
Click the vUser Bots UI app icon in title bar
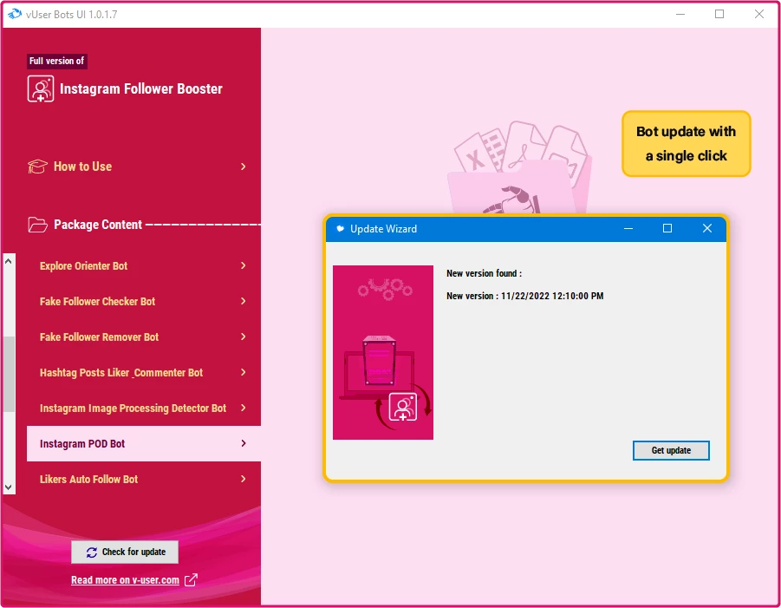tap(15, 14)
